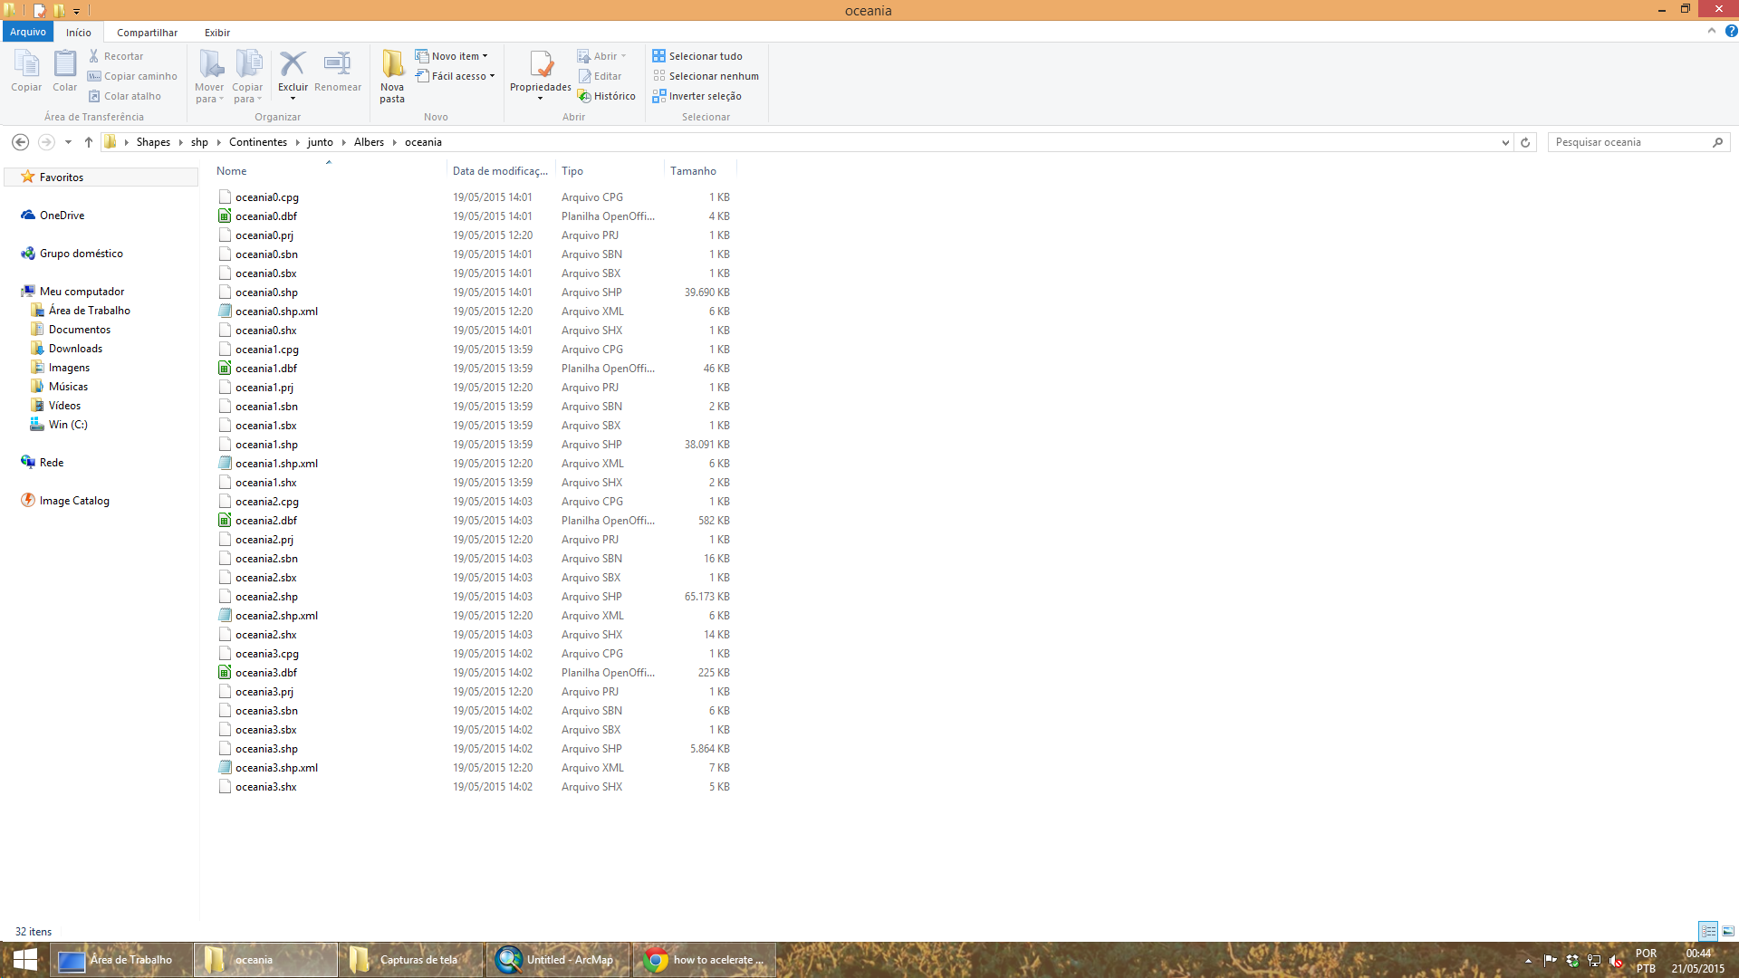Sort by Nome column header
This screenshot has height=978, width=1739.
click(330, 171)
